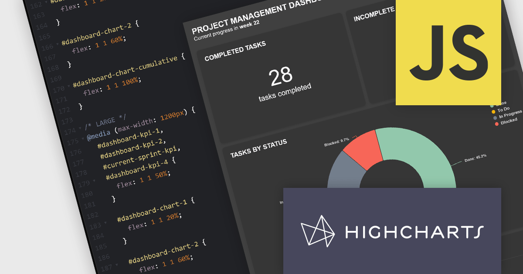Click the red Blocked legend color swatch

click(x=497, y=124)
